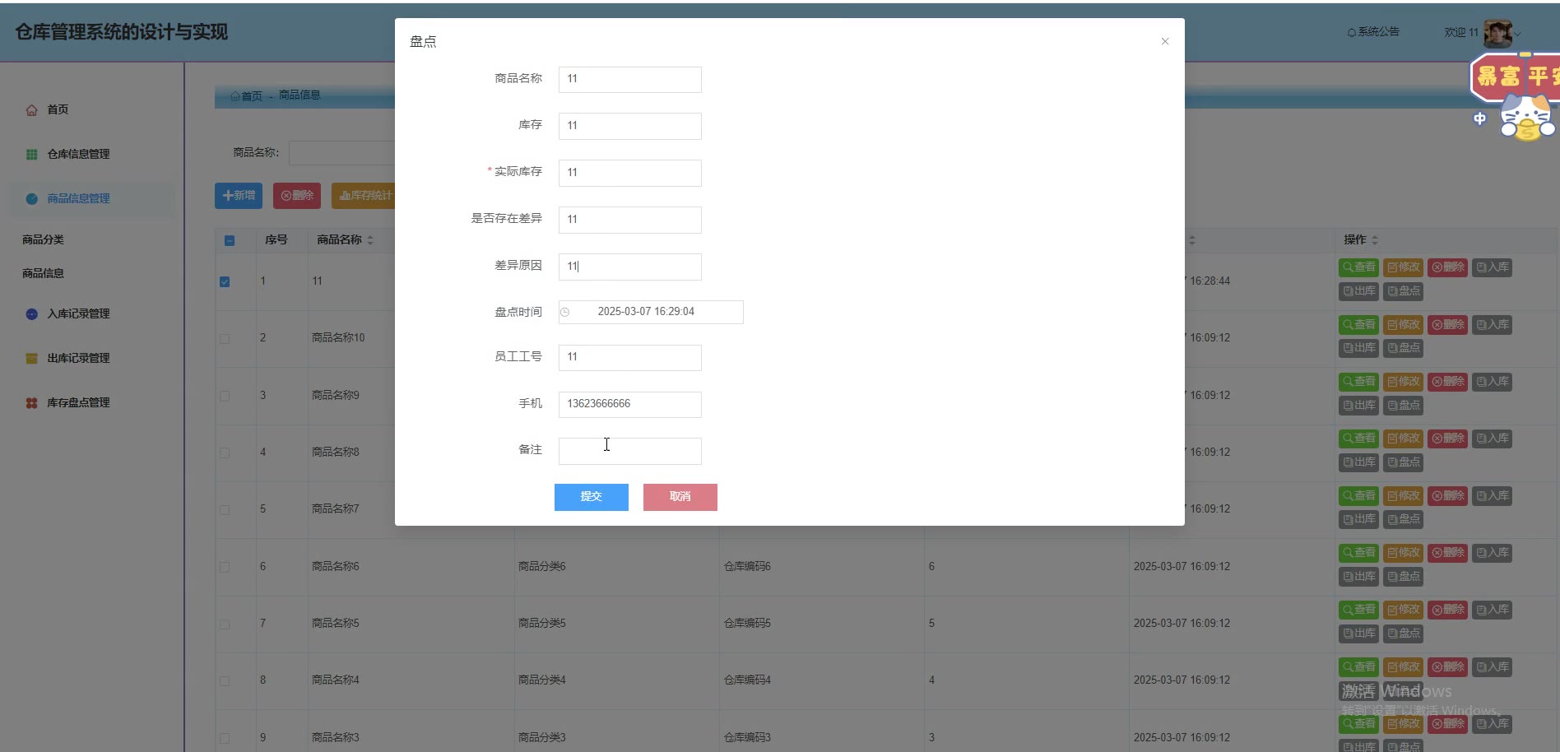Image resolution: width=1560 pixels, height=752 pixels.
Task: Check the checkbox for 商品名称7 row
Action: coord(225,509)
